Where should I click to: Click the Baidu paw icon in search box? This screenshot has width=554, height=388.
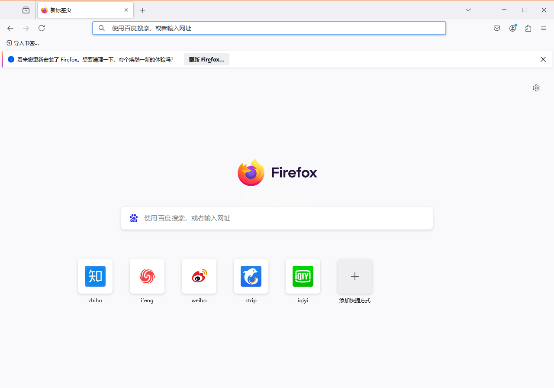tap(134, 218)
